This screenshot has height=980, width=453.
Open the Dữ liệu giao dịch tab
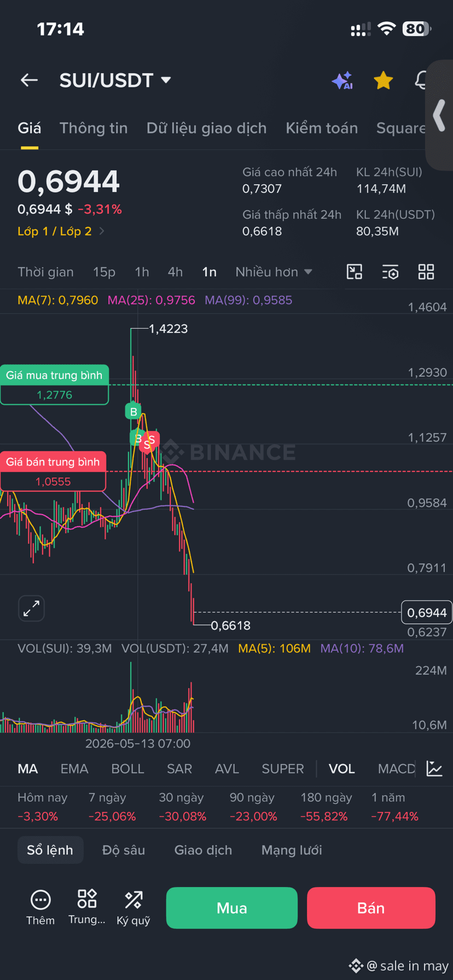point(206,128)
